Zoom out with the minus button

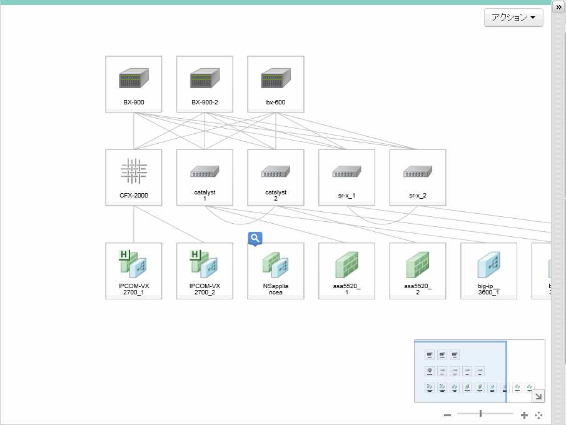[447, 415]
